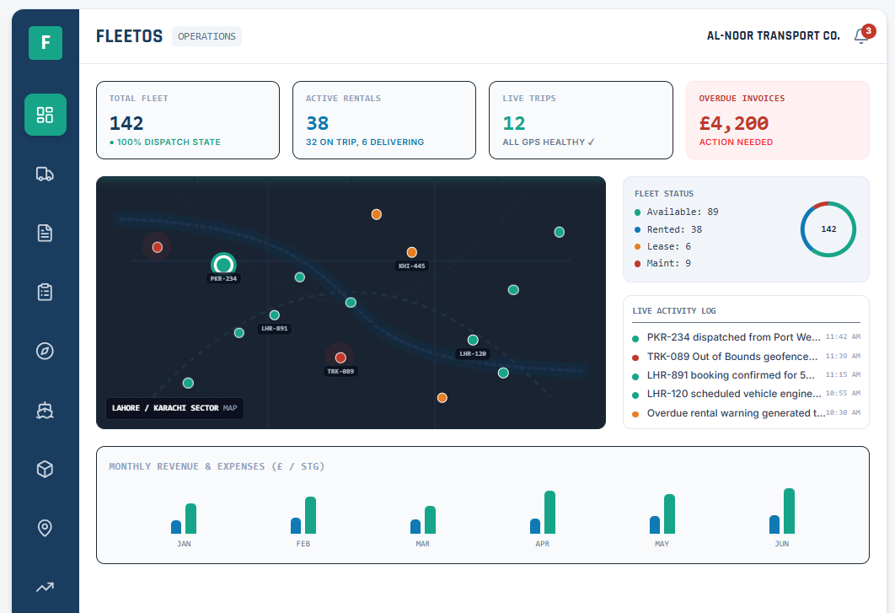Click the 10:55 AM log timestamp
This screenshot has width=895, height=613.
coord(843,394)
